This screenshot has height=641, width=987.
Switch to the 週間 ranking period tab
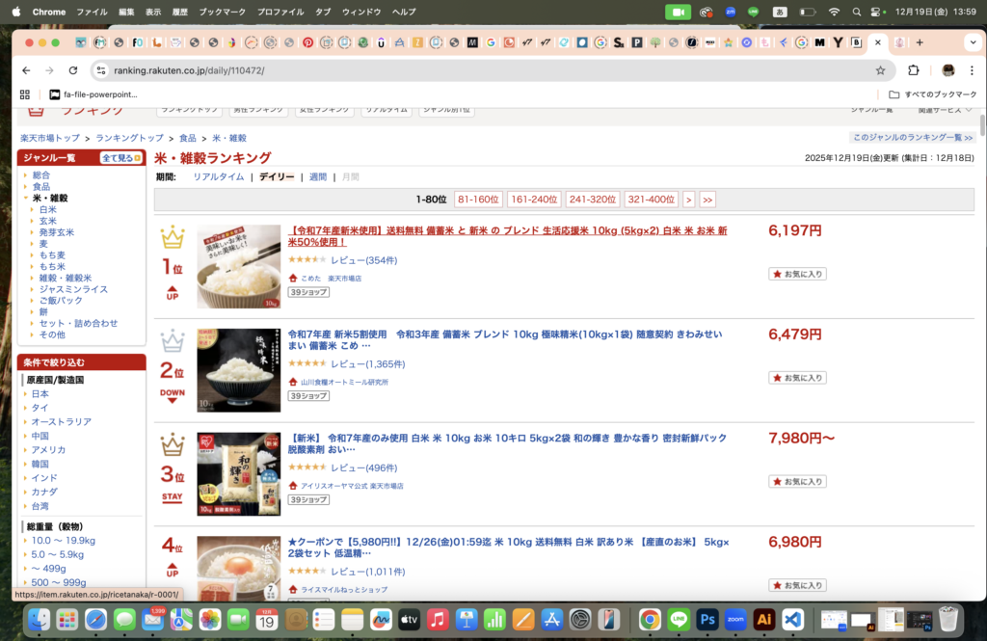[x=317, y=177]
